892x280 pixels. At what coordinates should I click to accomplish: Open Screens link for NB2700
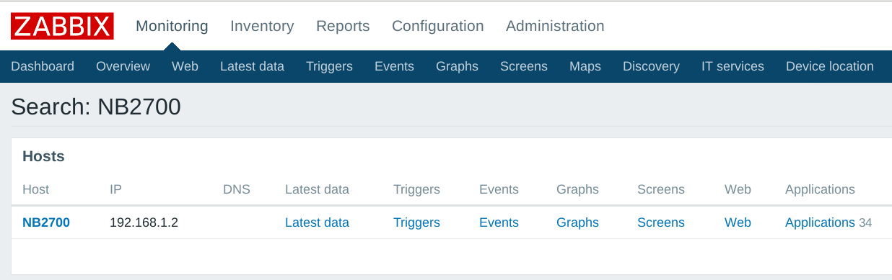pyautogui.click(x=661, y=222)
